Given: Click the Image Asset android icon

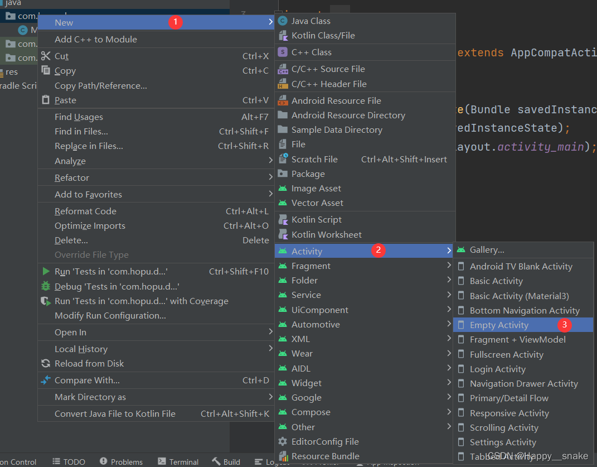Looking at the screenshot, I should [283, 189].
